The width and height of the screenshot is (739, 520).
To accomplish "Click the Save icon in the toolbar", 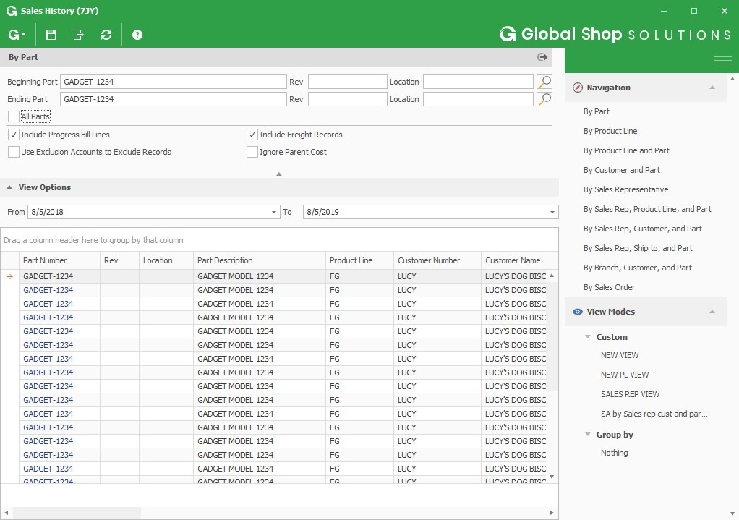I will 51,35.
